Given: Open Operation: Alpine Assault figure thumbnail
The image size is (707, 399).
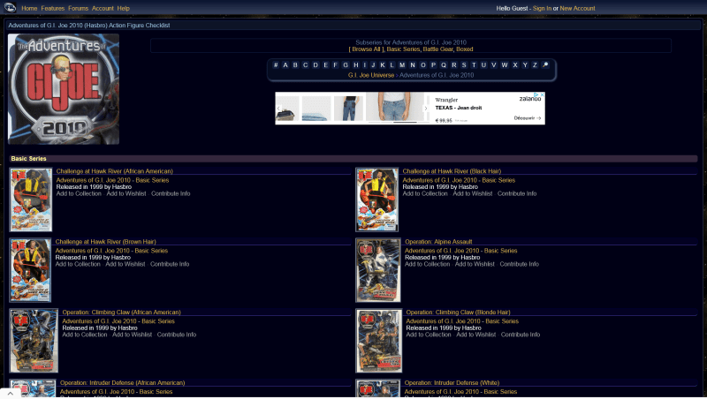Looking at the screenshot, I should pyautogui.click(x=377, y=269).
